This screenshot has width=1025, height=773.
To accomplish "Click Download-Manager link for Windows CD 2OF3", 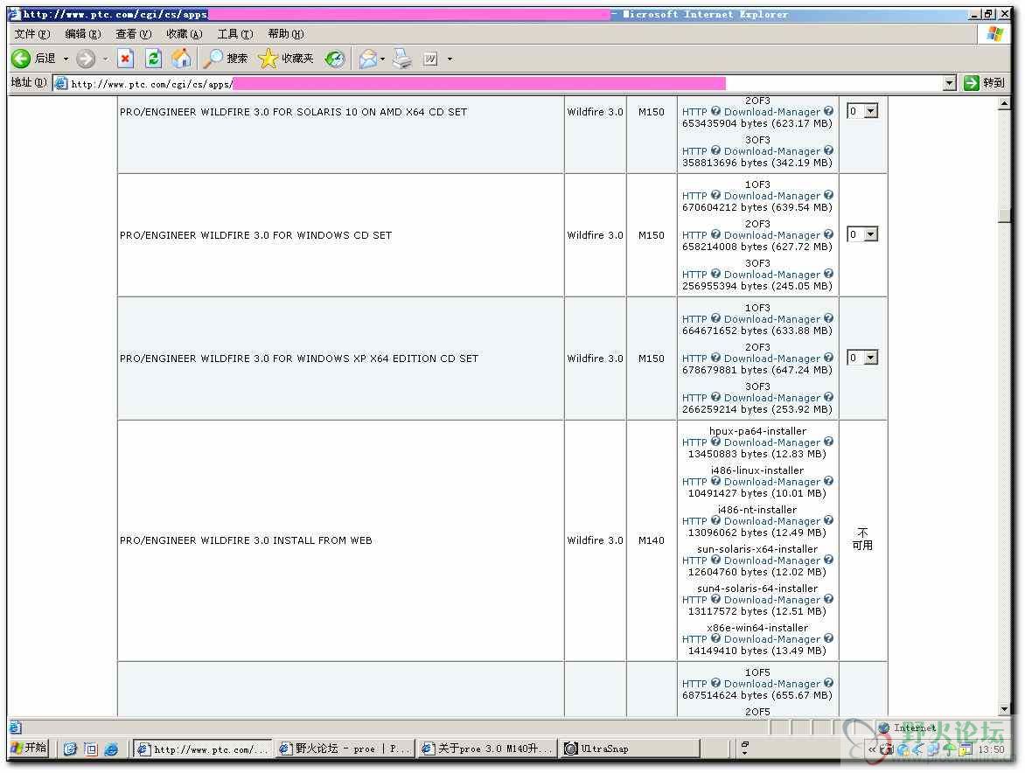I will pyautogui.click(x=773, y=236).
